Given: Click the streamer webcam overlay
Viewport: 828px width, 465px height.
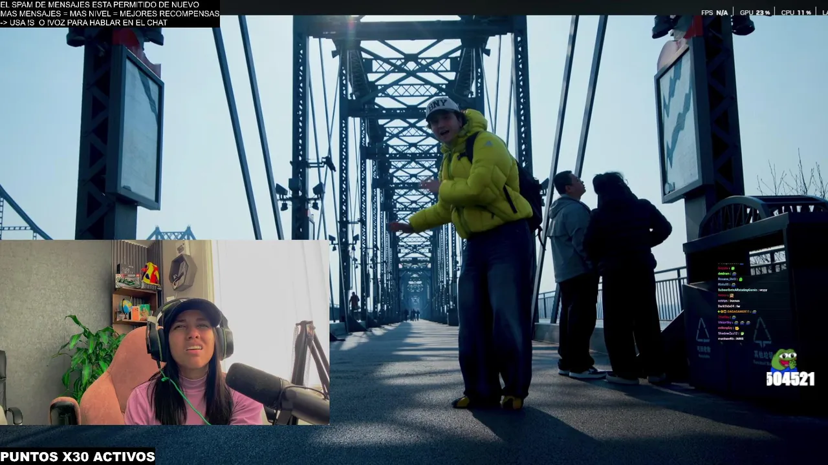Looking at the screenshot, I should pyautogui.click(x=165, y=333).
